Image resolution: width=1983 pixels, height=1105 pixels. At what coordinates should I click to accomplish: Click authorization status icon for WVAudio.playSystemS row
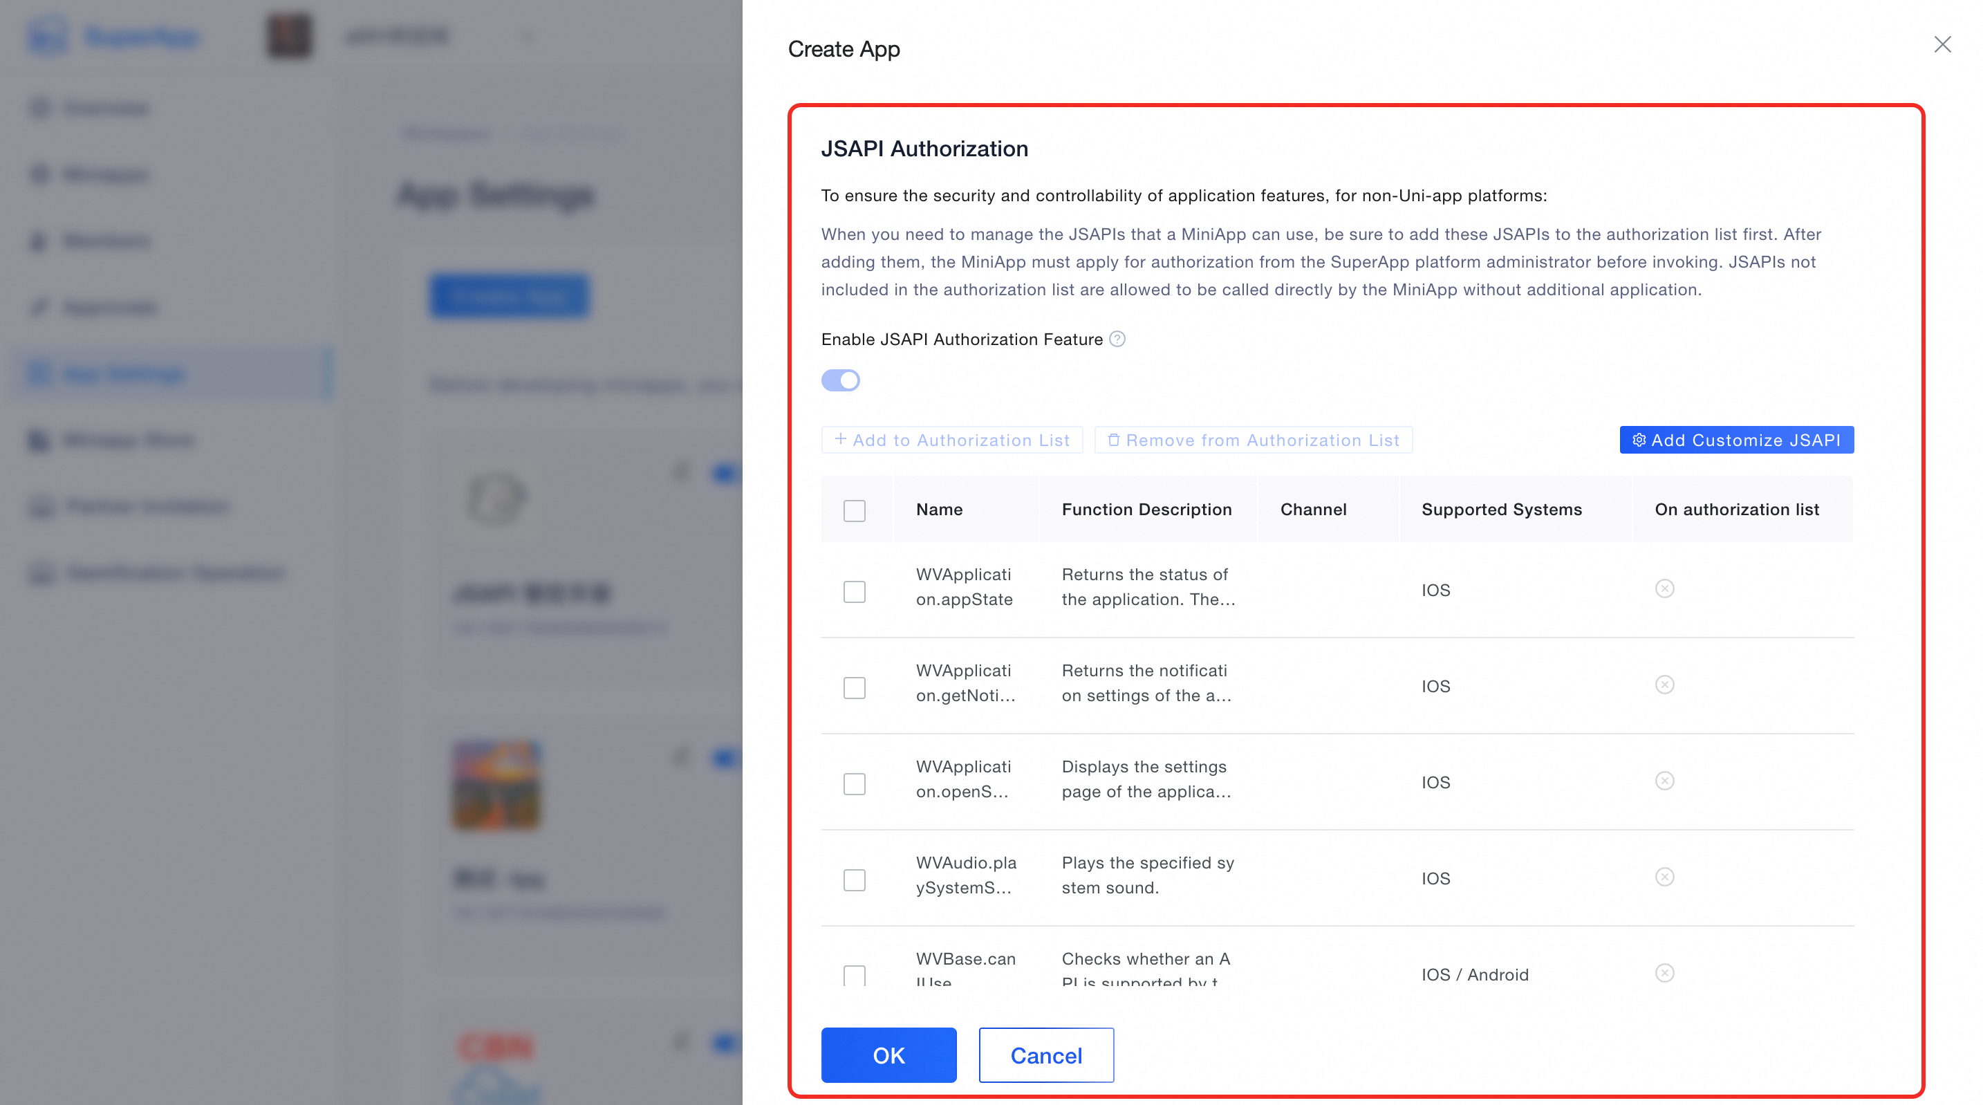click(x=1664, y=878)
